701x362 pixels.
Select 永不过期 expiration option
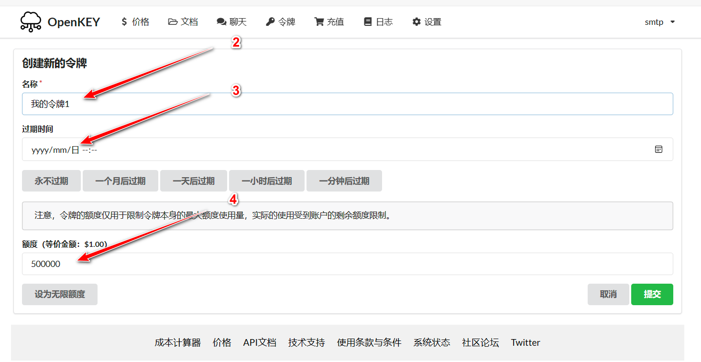[51, 181]
